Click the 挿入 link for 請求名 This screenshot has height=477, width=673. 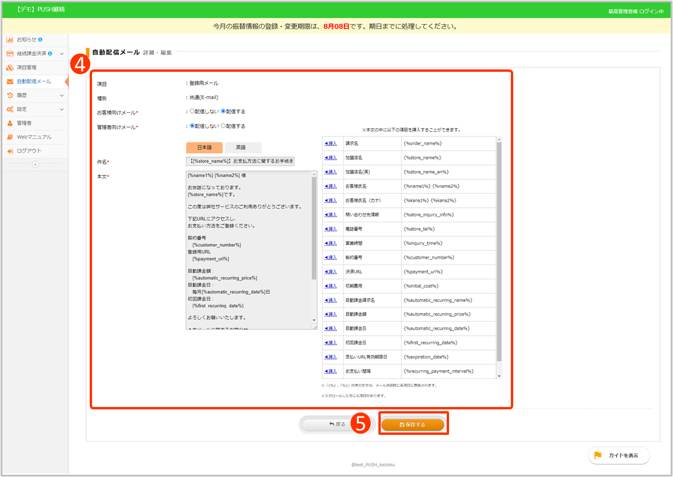point(330,144)
